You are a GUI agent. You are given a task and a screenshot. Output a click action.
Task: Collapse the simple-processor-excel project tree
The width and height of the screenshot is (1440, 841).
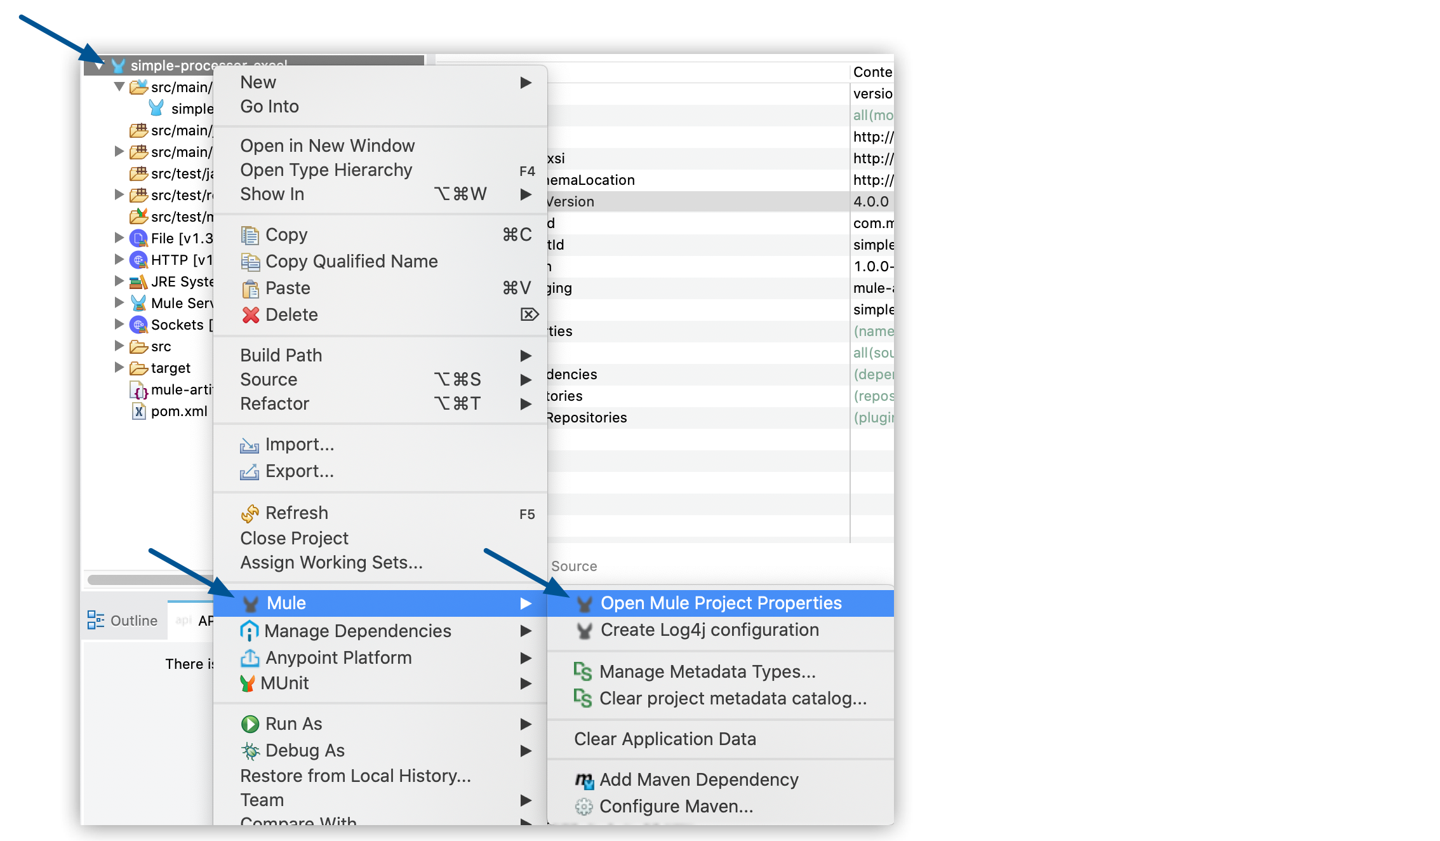[x=98, y=65]
